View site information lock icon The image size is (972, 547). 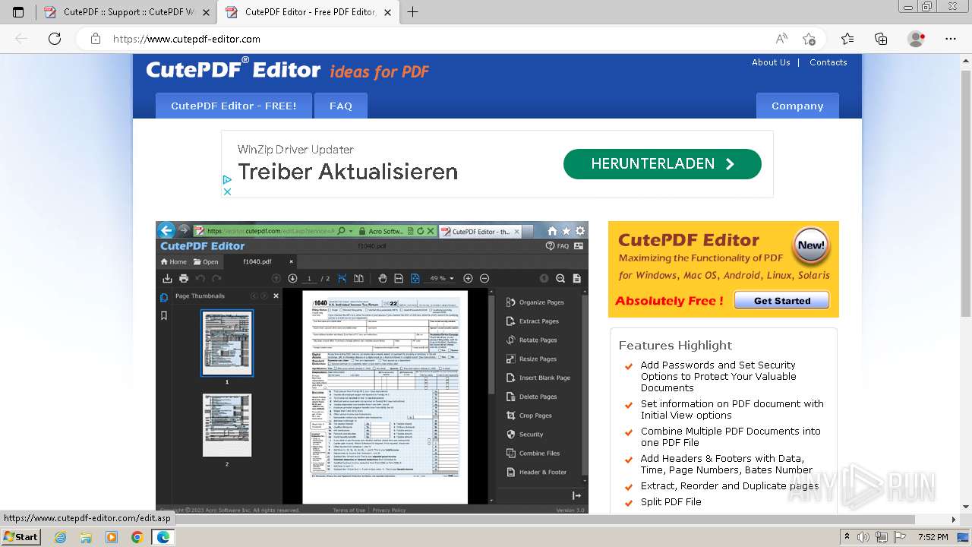96,39
